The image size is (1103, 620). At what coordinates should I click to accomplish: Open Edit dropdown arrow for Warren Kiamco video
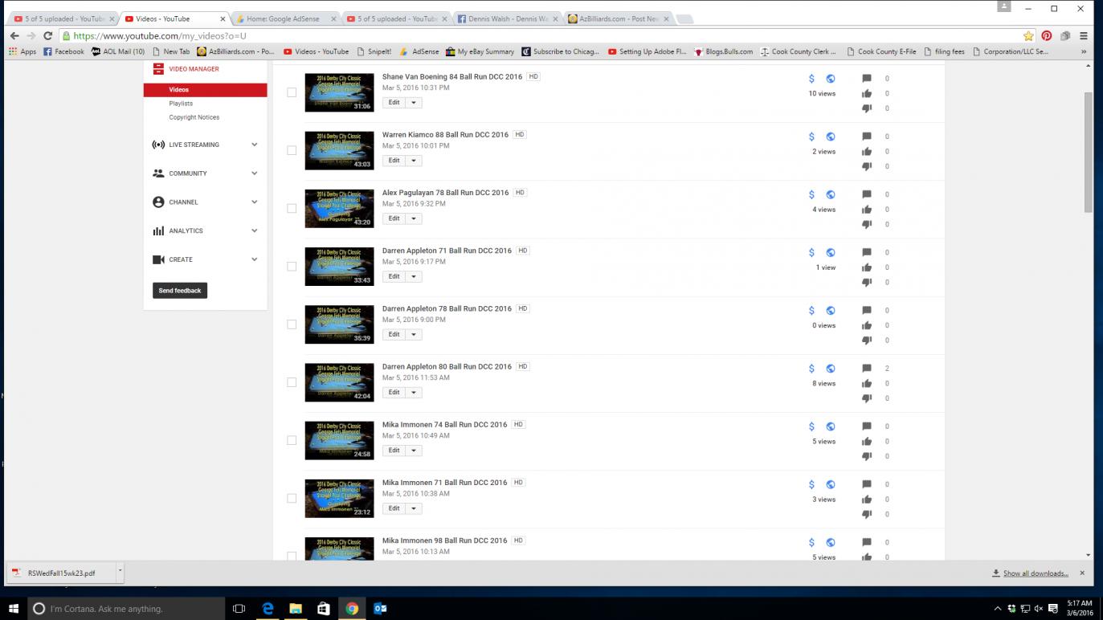414,161
